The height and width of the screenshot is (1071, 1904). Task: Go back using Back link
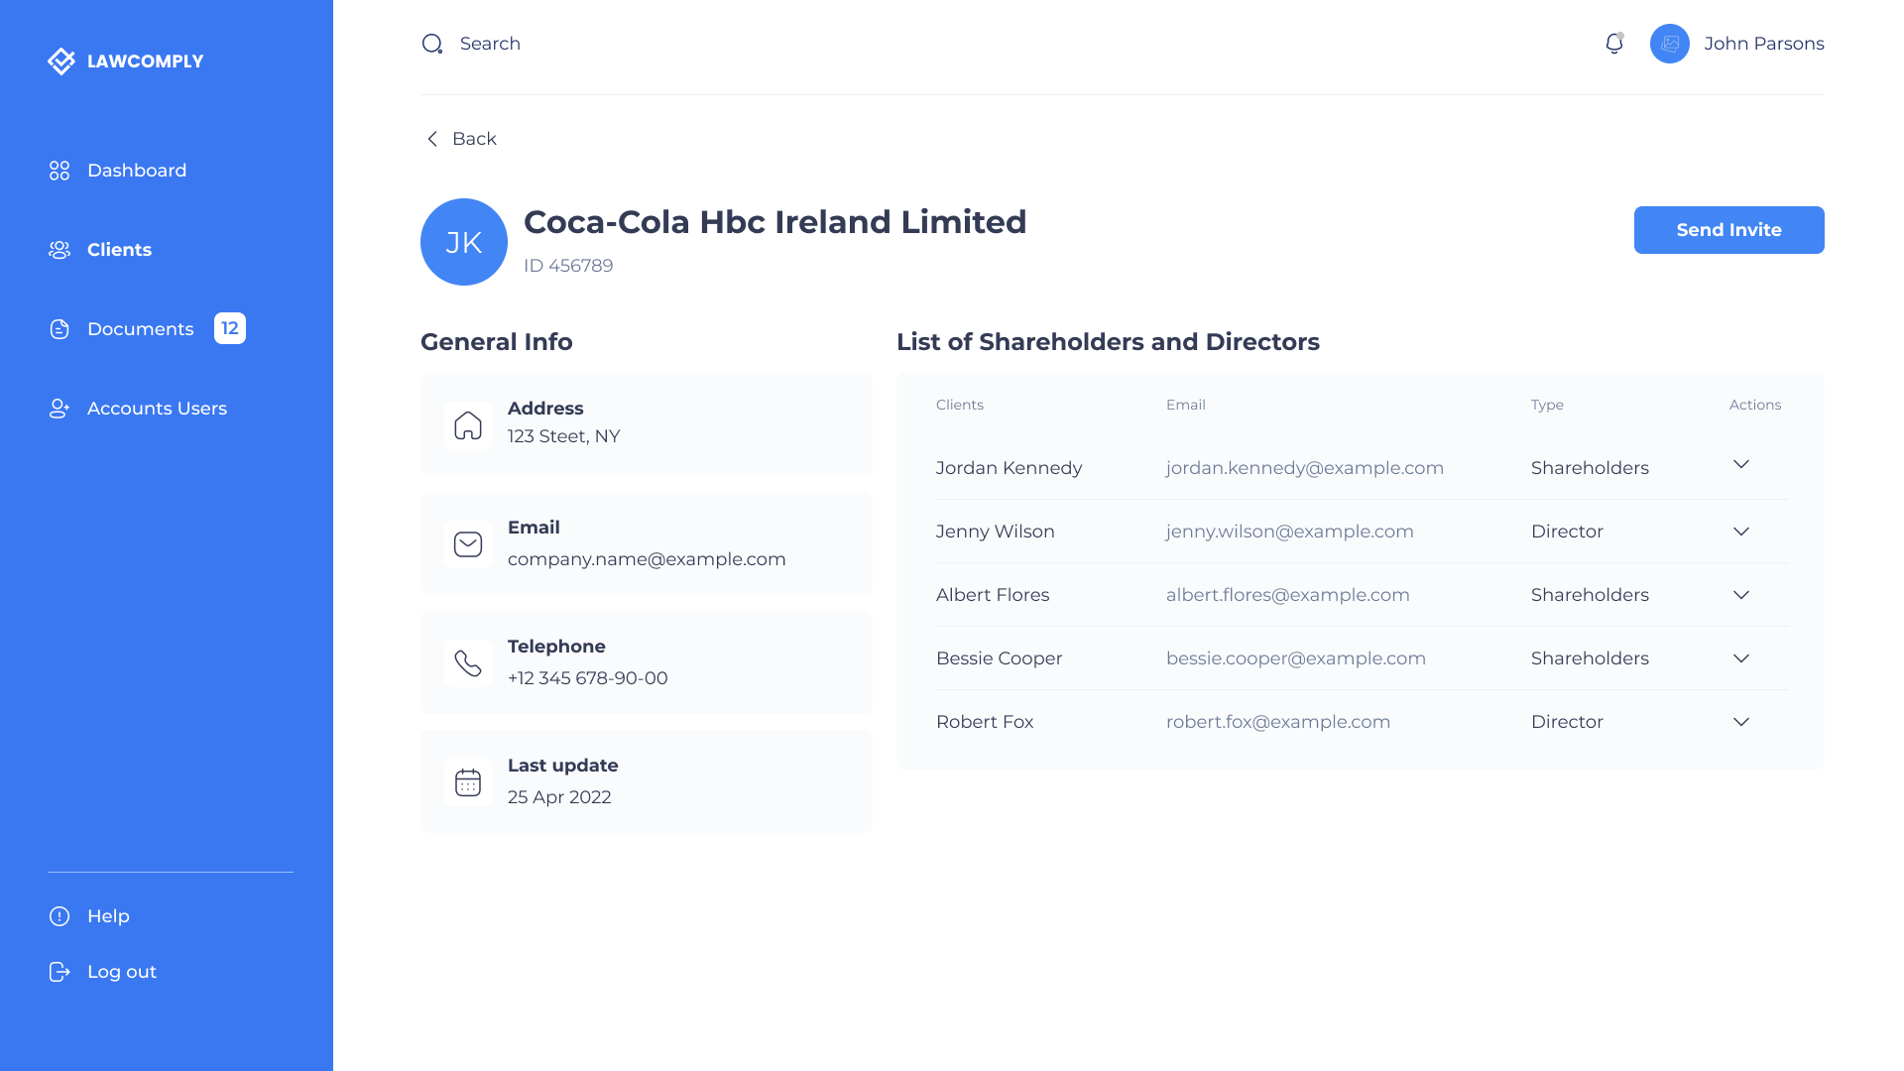(x=462, y=139)
